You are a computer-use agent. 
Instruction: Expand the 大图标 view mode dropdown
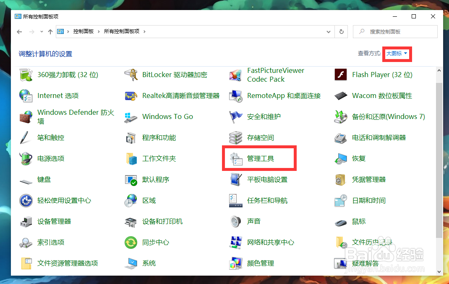pos(397,54)
